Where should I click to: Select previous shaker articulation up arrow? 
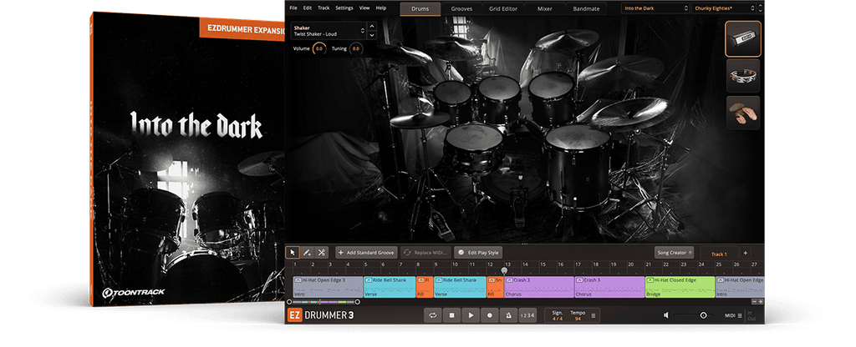click(372, 26)
